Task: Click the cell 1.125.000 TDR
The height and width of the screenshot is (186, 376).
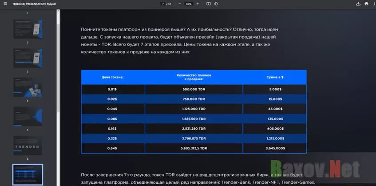Action: click(x=194, y=109)
